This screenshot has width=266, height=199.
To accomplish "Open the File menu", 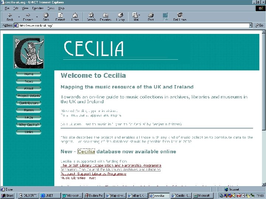I will pos(7,8).
